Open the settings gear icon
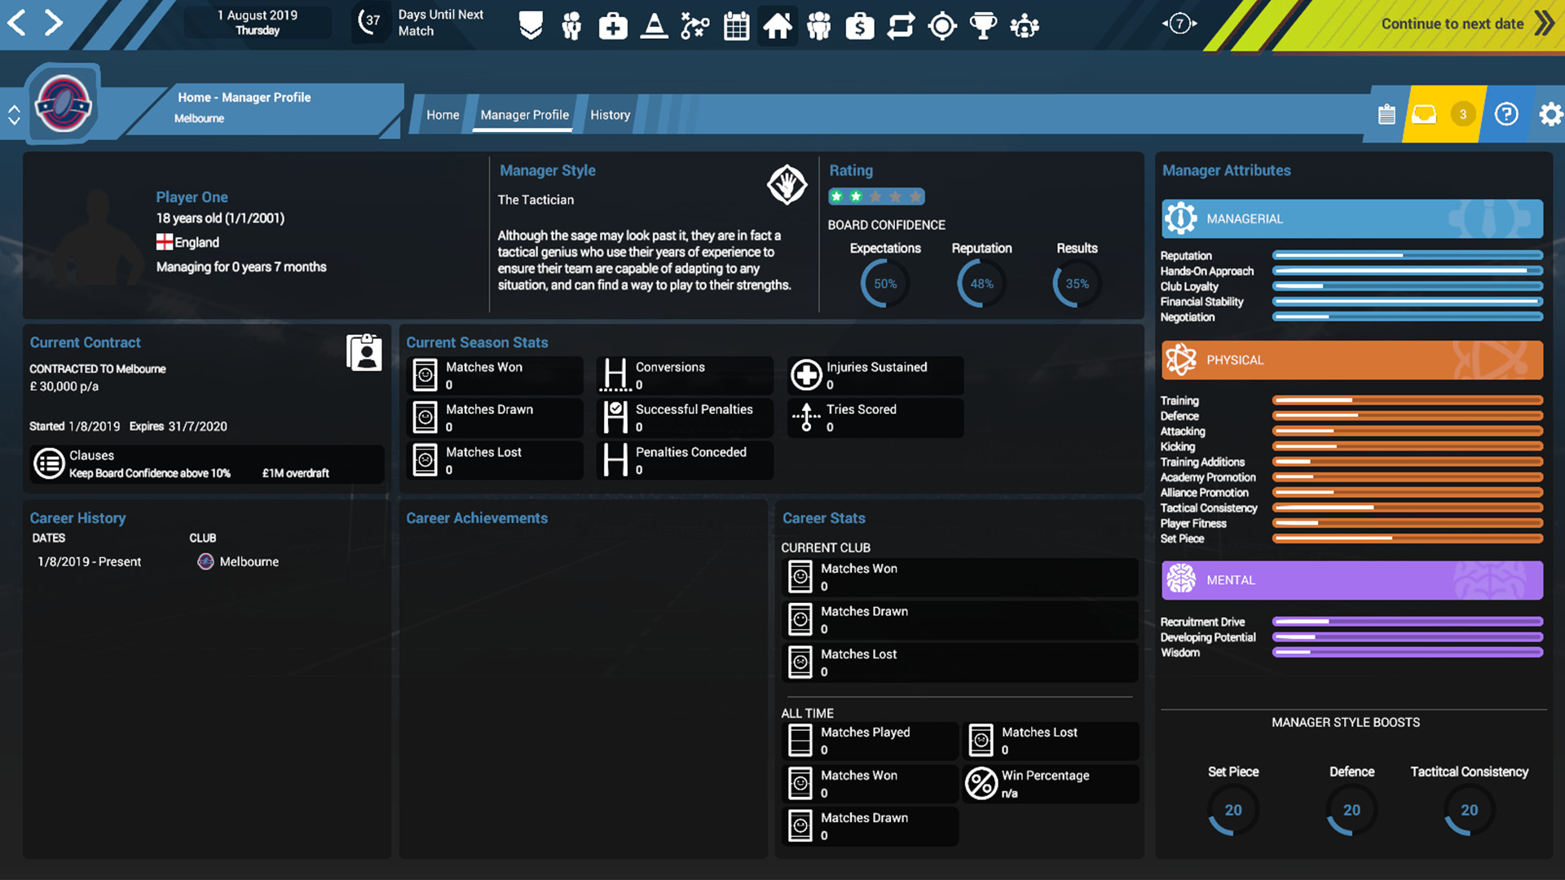Screen dimensions: 1565x880 click(x=1551, y=114)
